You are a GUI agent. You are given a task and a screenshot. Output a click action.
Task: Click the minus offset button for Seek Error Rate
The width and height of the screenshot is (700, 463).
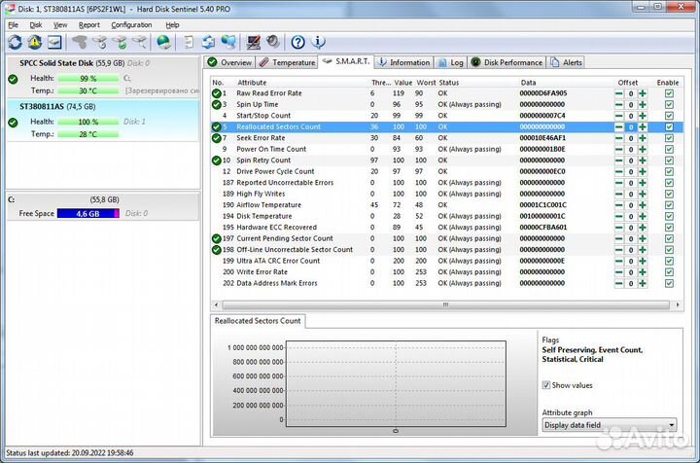pos(619,138)
